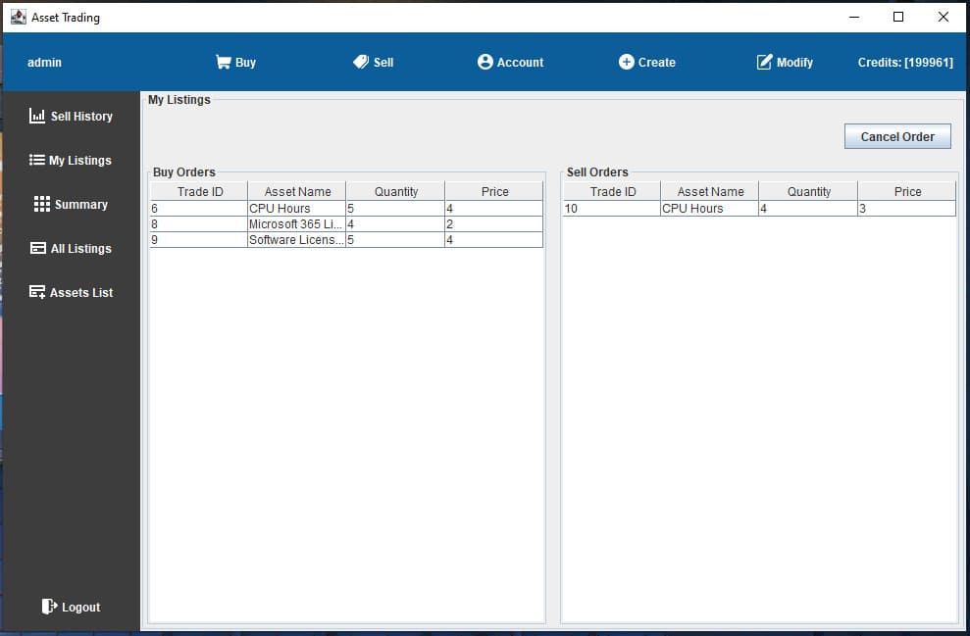Click the Price column header in Buy Orders

[x=494, y=190]
